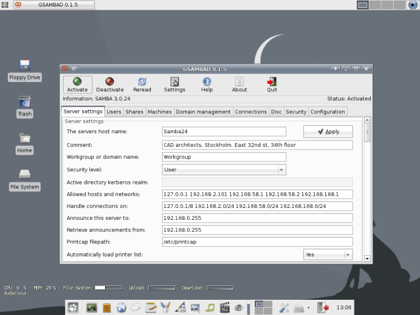This screenshot has width=420, height=315.
Task: Launch the file cabinet manager from panel
Action: (107, 308)
